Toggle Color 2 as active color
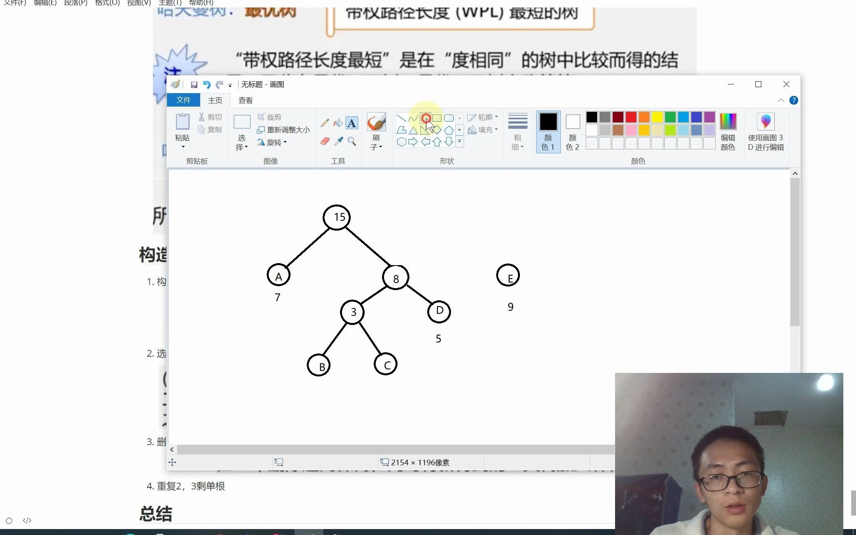The height and width of the screenshot is (535, 856). pos(573,132)
